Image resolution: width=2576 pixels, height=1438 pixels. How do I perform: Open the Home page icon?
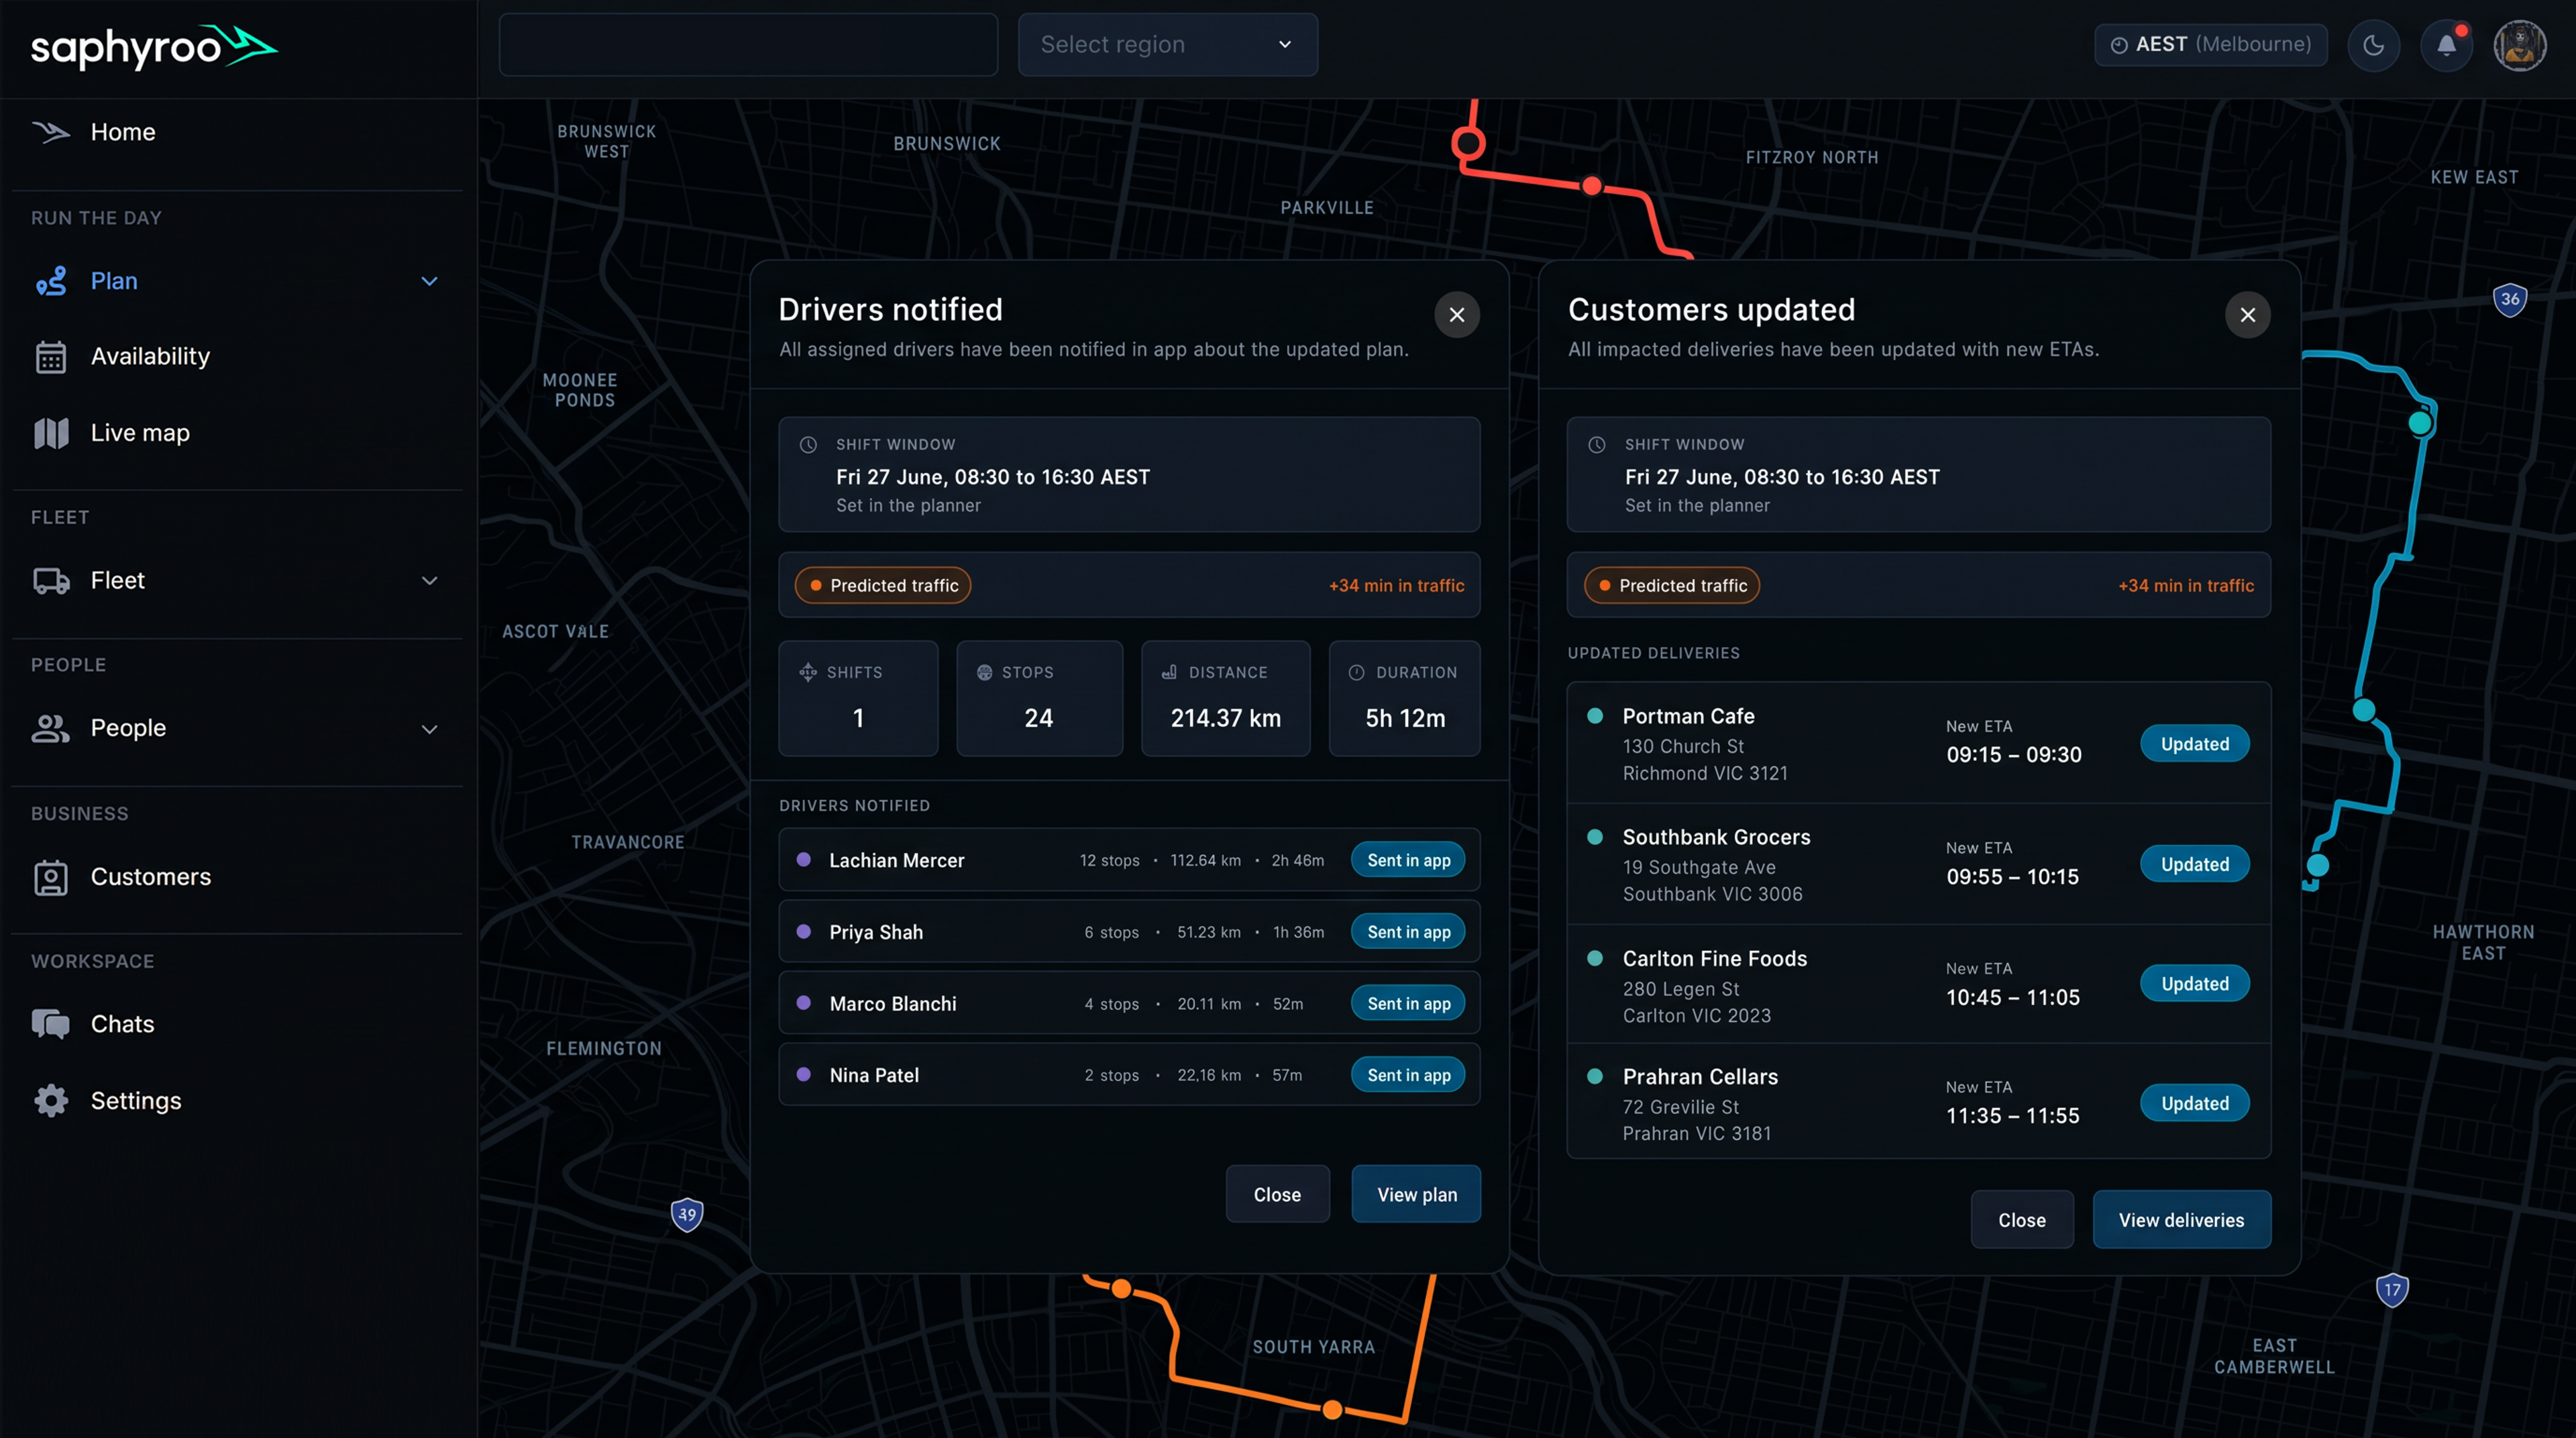click(51, 132)
